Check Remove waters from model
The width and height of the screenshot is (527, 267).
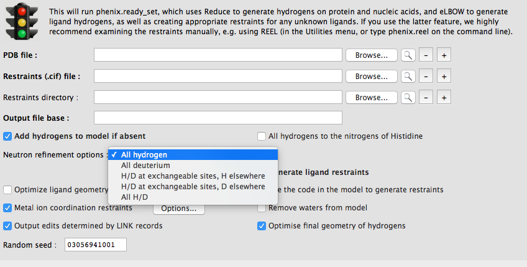262,207
